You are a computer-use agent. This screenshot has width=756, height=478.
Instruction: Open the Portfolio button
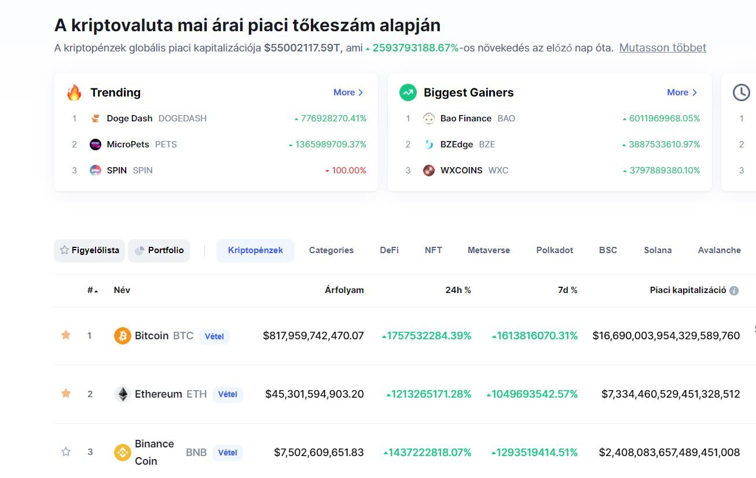pyautogui.click(x=159, y=251)
